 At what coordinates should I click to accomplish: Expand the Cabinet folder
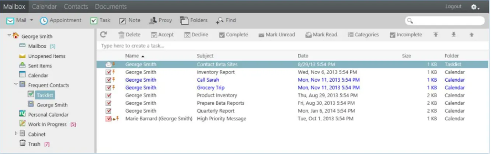16,133
